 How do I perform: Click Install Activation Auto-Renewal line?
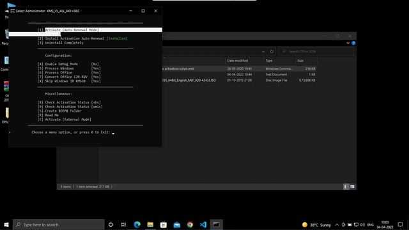82,38
